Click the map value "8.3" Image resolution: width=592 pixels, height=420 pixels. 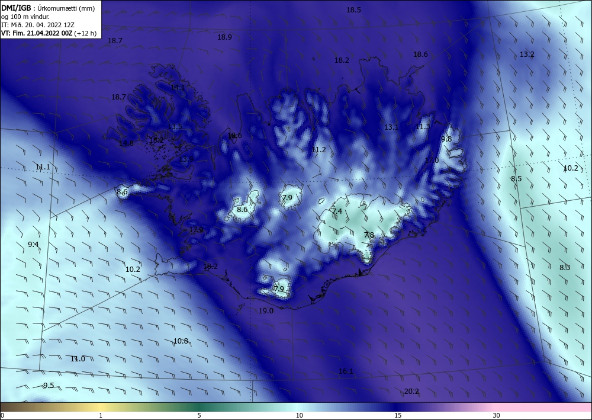[565, 268]
